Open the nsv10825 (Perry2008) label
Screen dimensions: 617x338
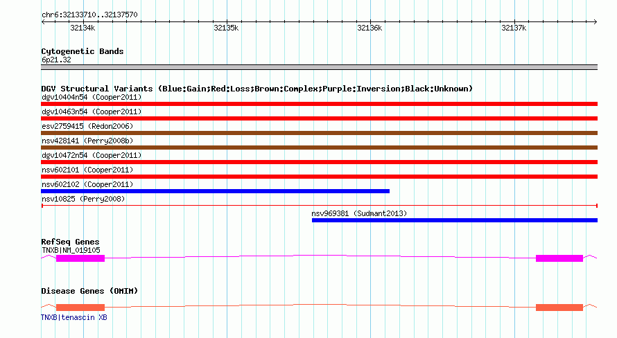(83, 199)
